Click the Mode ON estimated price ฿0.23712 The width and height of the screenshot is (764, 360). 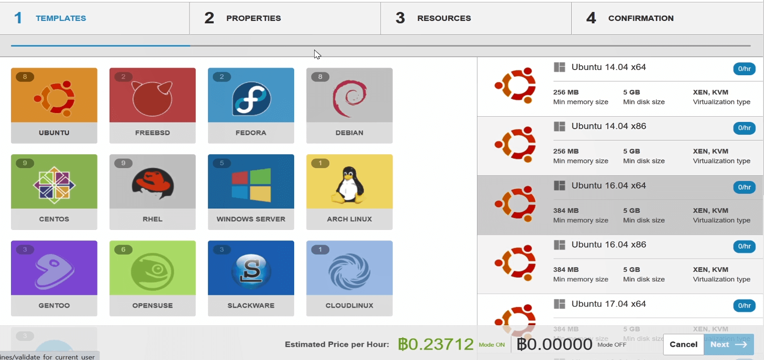(436, 344)
